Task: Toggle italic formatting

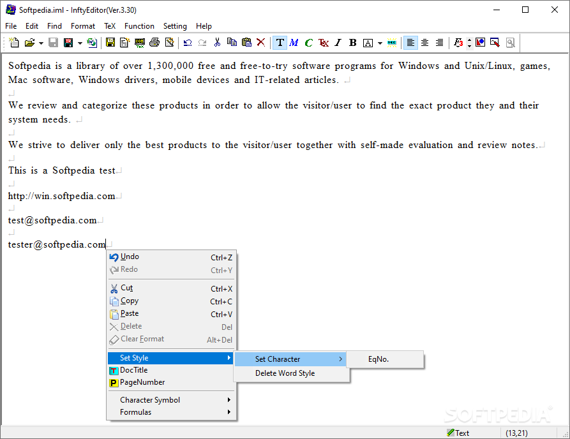Action: [338, 43]
